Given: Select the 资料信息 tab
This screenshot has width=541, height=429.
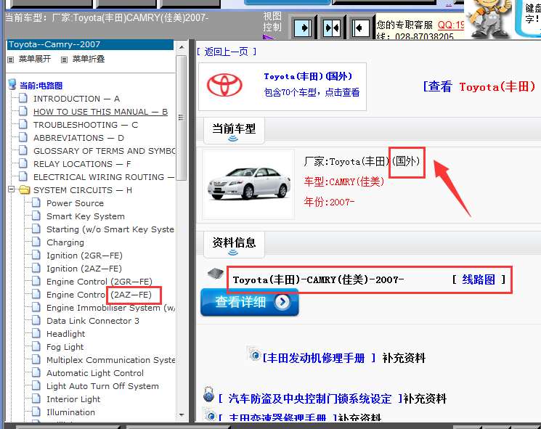Looking at the screenshot, I should pos(234,244).
